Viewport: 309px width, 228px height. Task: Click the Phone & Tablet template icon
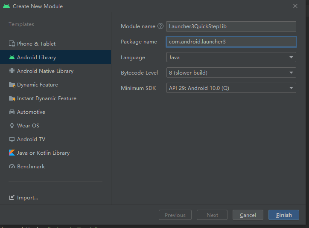[x=12, y=43]
